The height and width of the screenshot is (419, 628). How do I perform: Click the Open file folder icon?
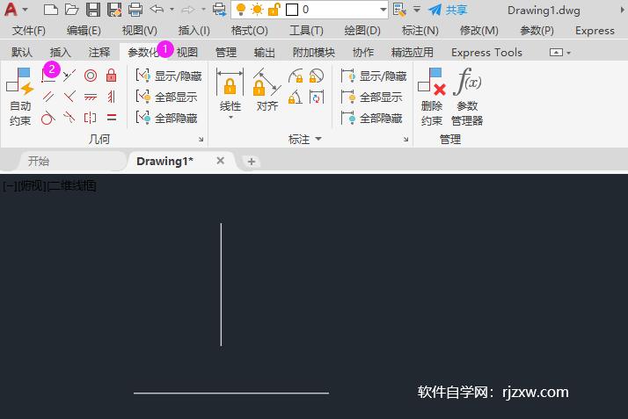pyautogui.click(x=72, y=9)
